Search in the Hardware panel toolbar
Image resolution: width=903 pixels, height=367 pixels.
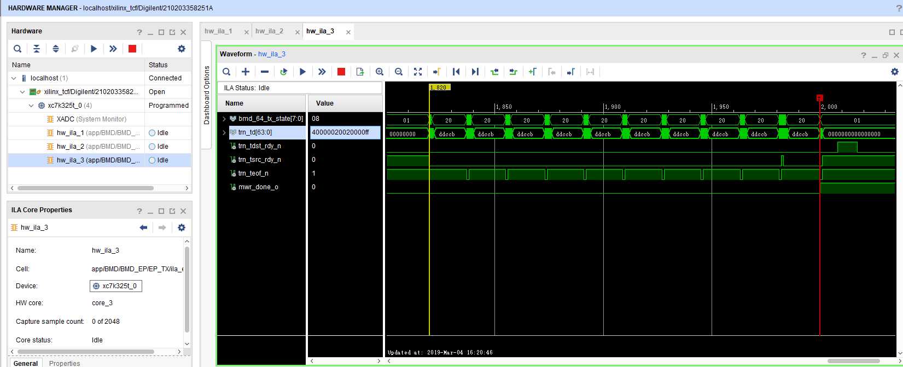[x=18, y=49]
